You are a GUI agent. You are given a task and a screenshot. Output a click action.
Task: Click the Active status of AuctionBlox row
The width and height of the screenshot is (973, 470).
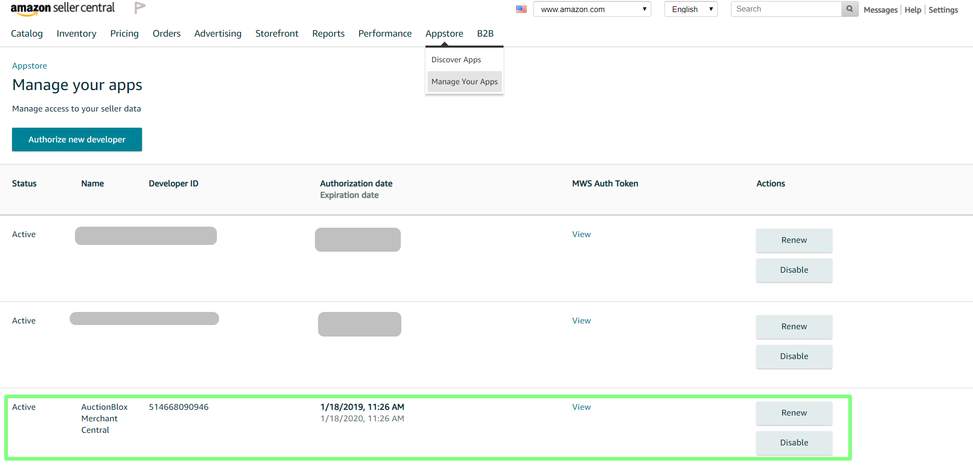tap(24, 407)
